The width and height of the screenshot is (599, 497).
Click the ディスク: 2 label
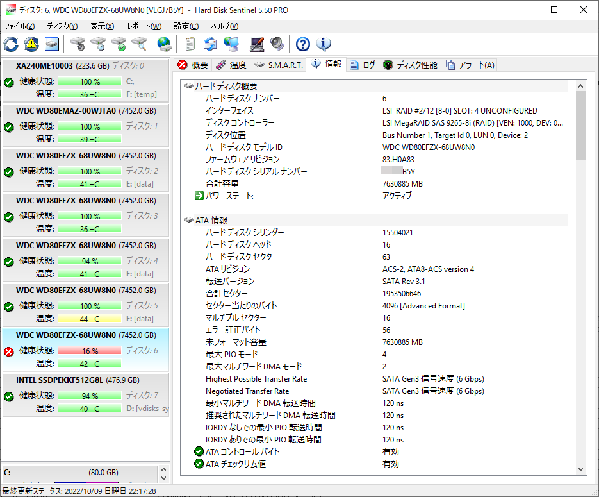click(142, 171)
